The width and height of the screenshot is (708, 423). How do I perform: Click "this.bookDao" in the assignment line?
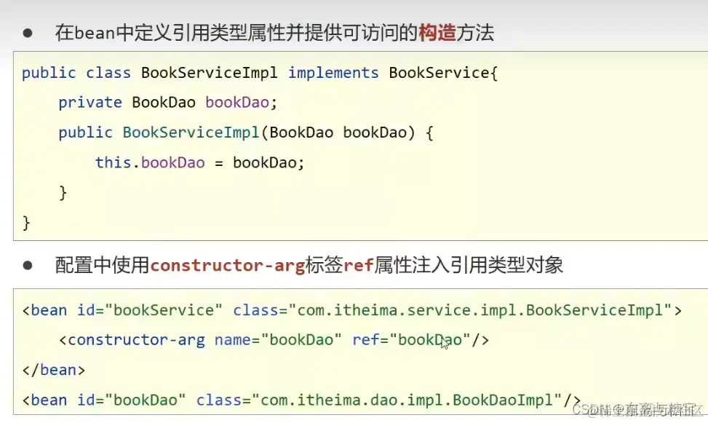(150, 162)
